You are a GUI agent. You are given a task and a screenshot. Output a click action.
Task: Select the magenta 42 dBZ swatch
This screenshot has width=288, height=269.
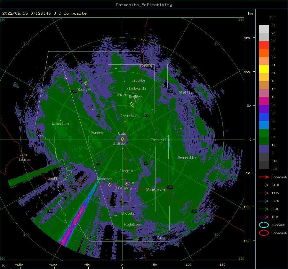tap(264, 101)
